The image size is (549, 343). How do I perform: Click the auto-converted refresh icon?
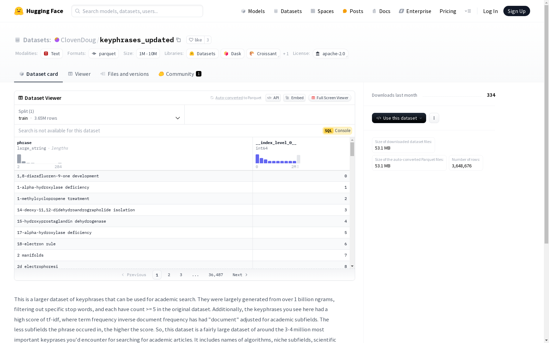pos(212,98)
